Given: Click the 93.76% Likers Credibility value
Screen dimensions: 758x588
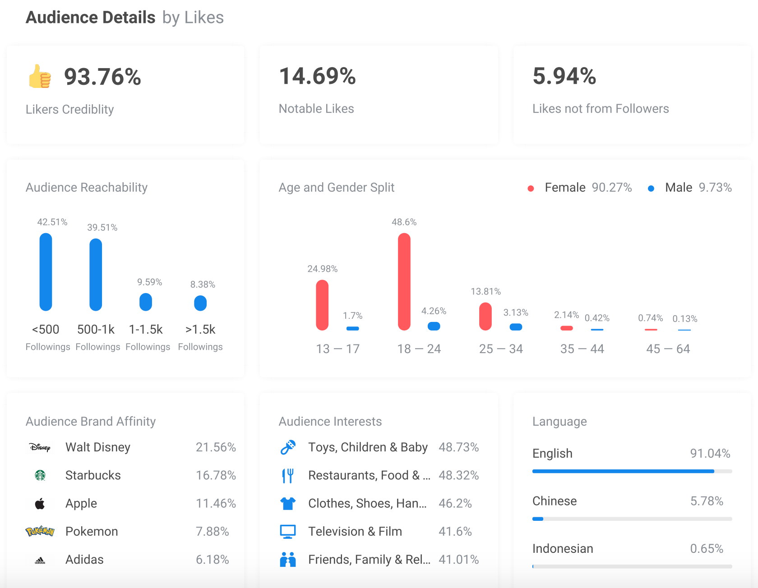Looking at the screenshot, I should tap(102, 77).
